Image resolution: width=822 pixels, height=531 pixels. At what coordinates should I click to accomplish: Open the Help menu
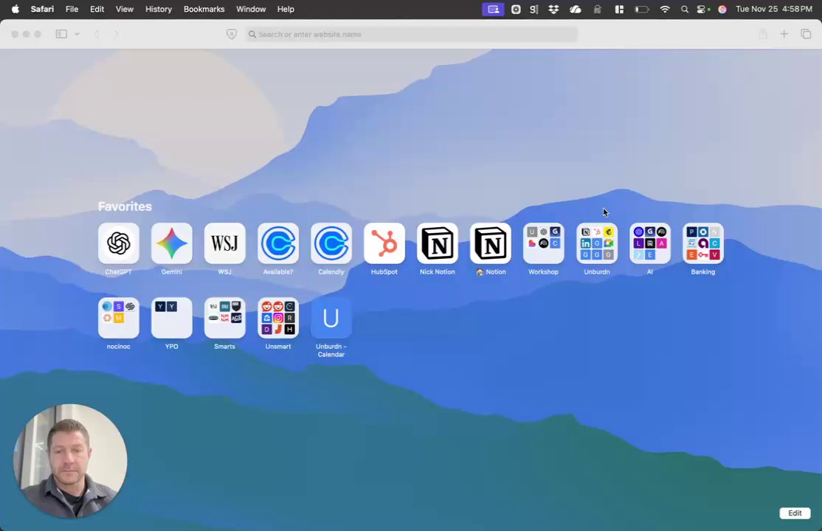(x=286, y=9)
